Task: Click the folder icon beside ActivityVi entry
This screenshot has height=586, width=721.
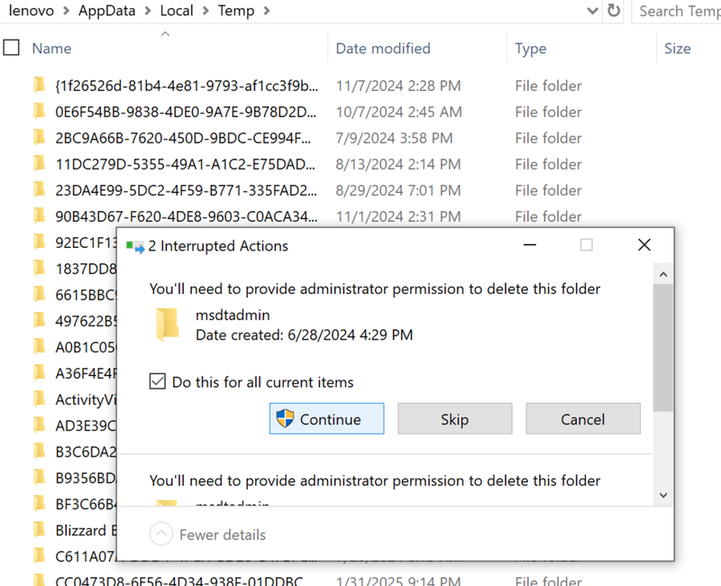Action: (x=40, y=398)
